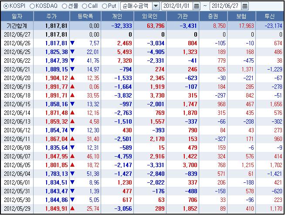Viewport: 285px width, 215px height.
Task: Click the start date field 2012/01/01
Action: [177, 6]
